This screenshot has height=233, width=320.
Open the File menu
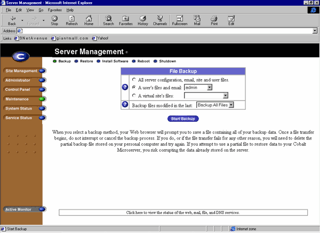click(x=9, y=10)
